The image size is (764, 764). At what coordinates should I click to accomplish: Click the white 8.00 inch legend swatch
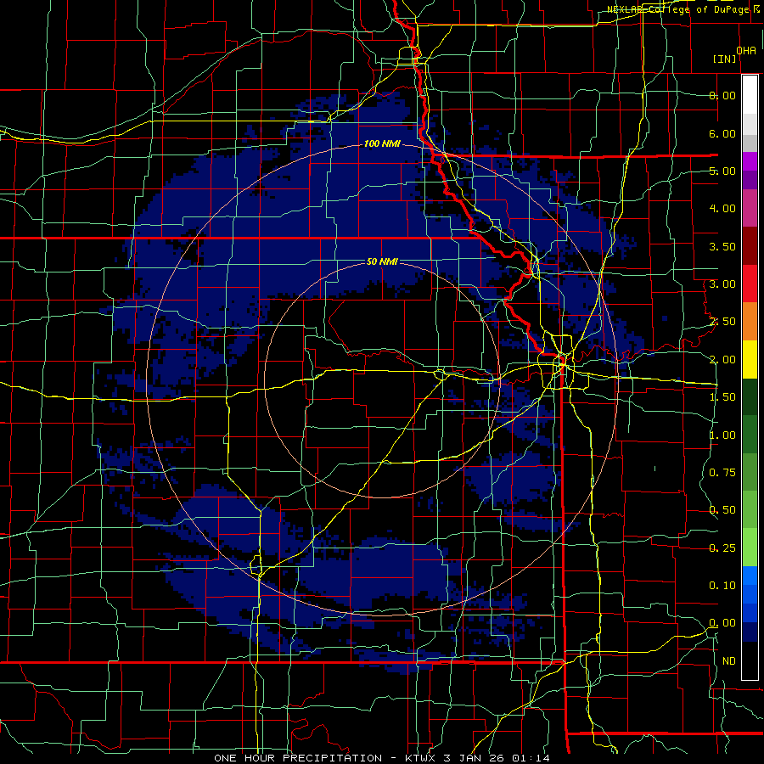pyautogui.click(x=750, y=95)
